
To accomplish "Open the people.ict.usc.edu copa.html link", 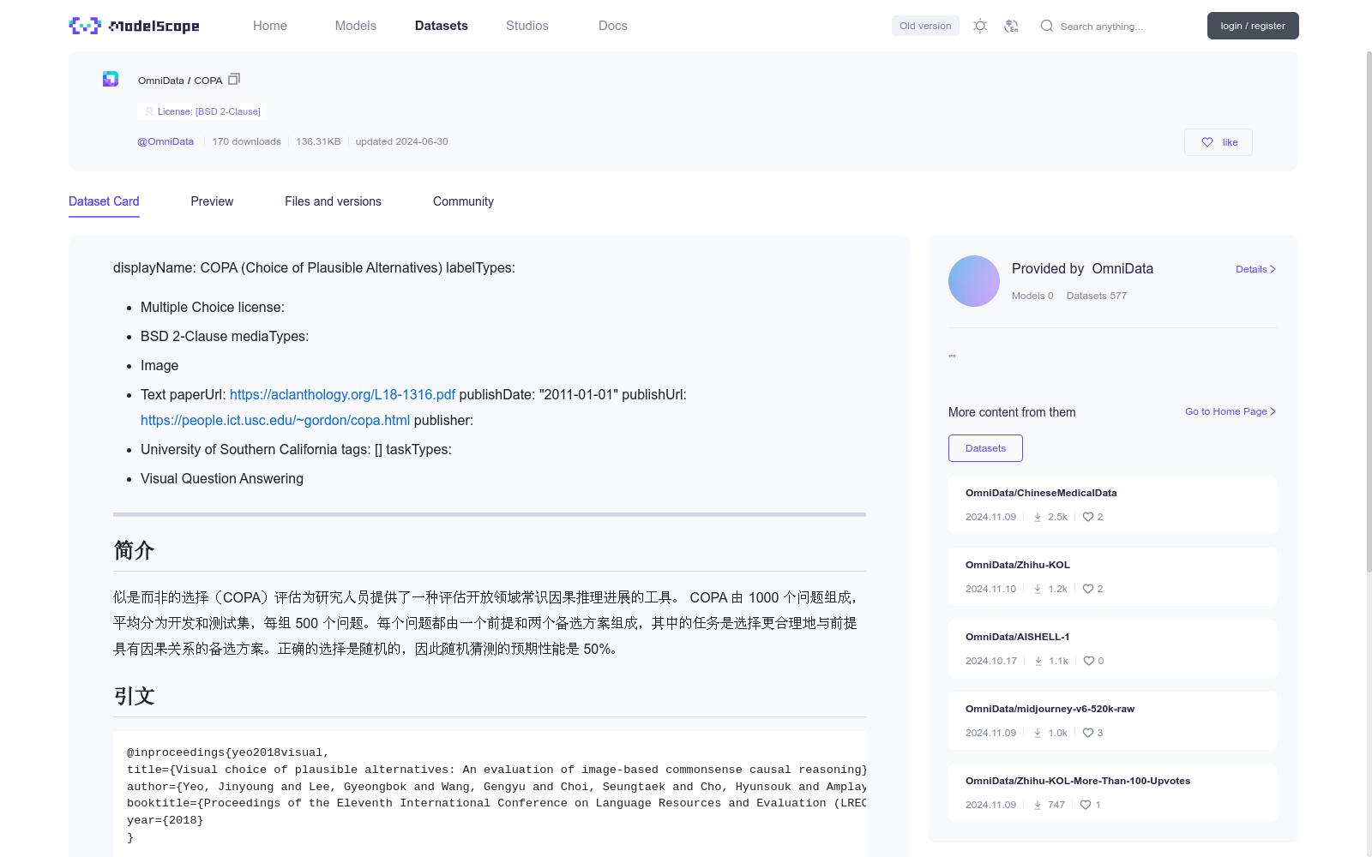I will click(275, 420).
